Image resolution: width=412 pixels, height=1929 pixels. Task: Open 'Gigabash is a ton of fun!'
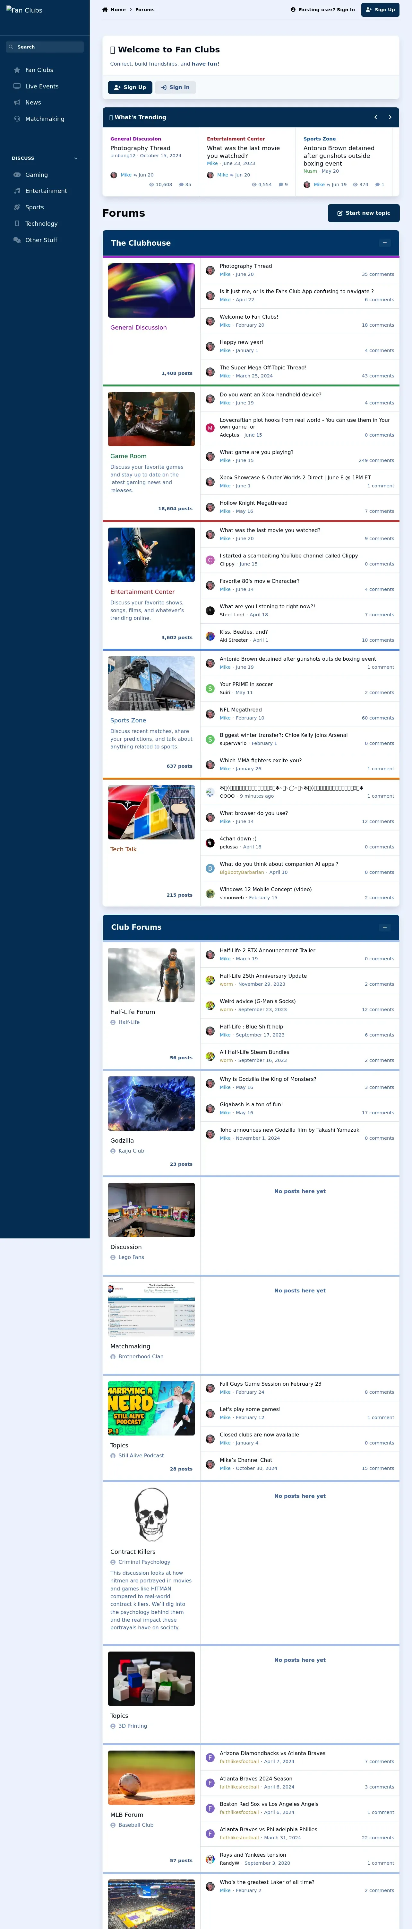(251, 1105)
